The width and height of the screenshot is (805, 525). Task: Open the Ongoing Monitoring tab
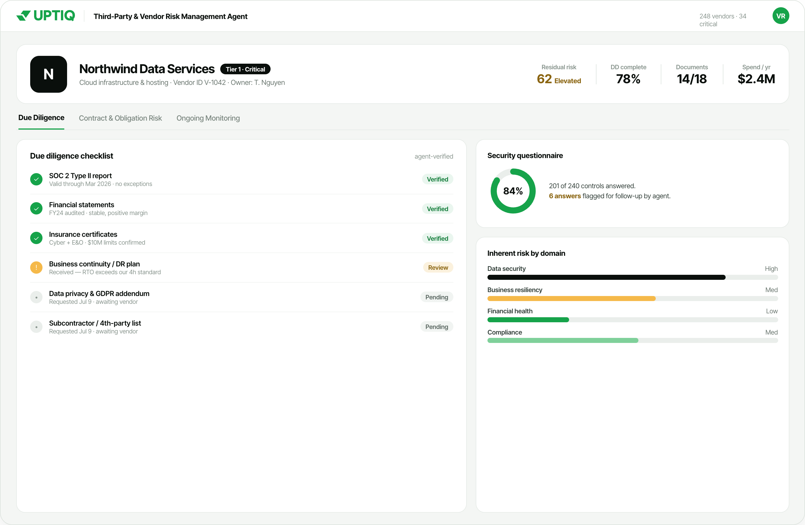208,118
